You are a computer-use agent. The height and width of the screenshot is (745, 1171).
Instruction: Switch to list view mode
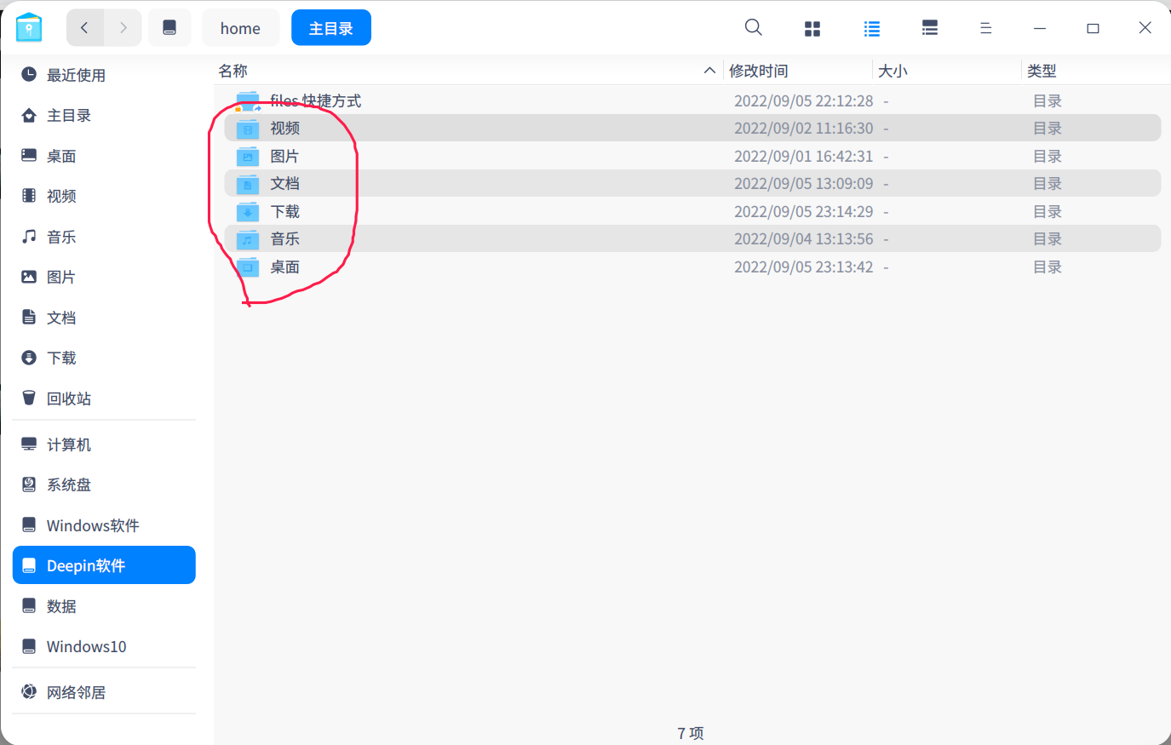(x=872, y=29)
